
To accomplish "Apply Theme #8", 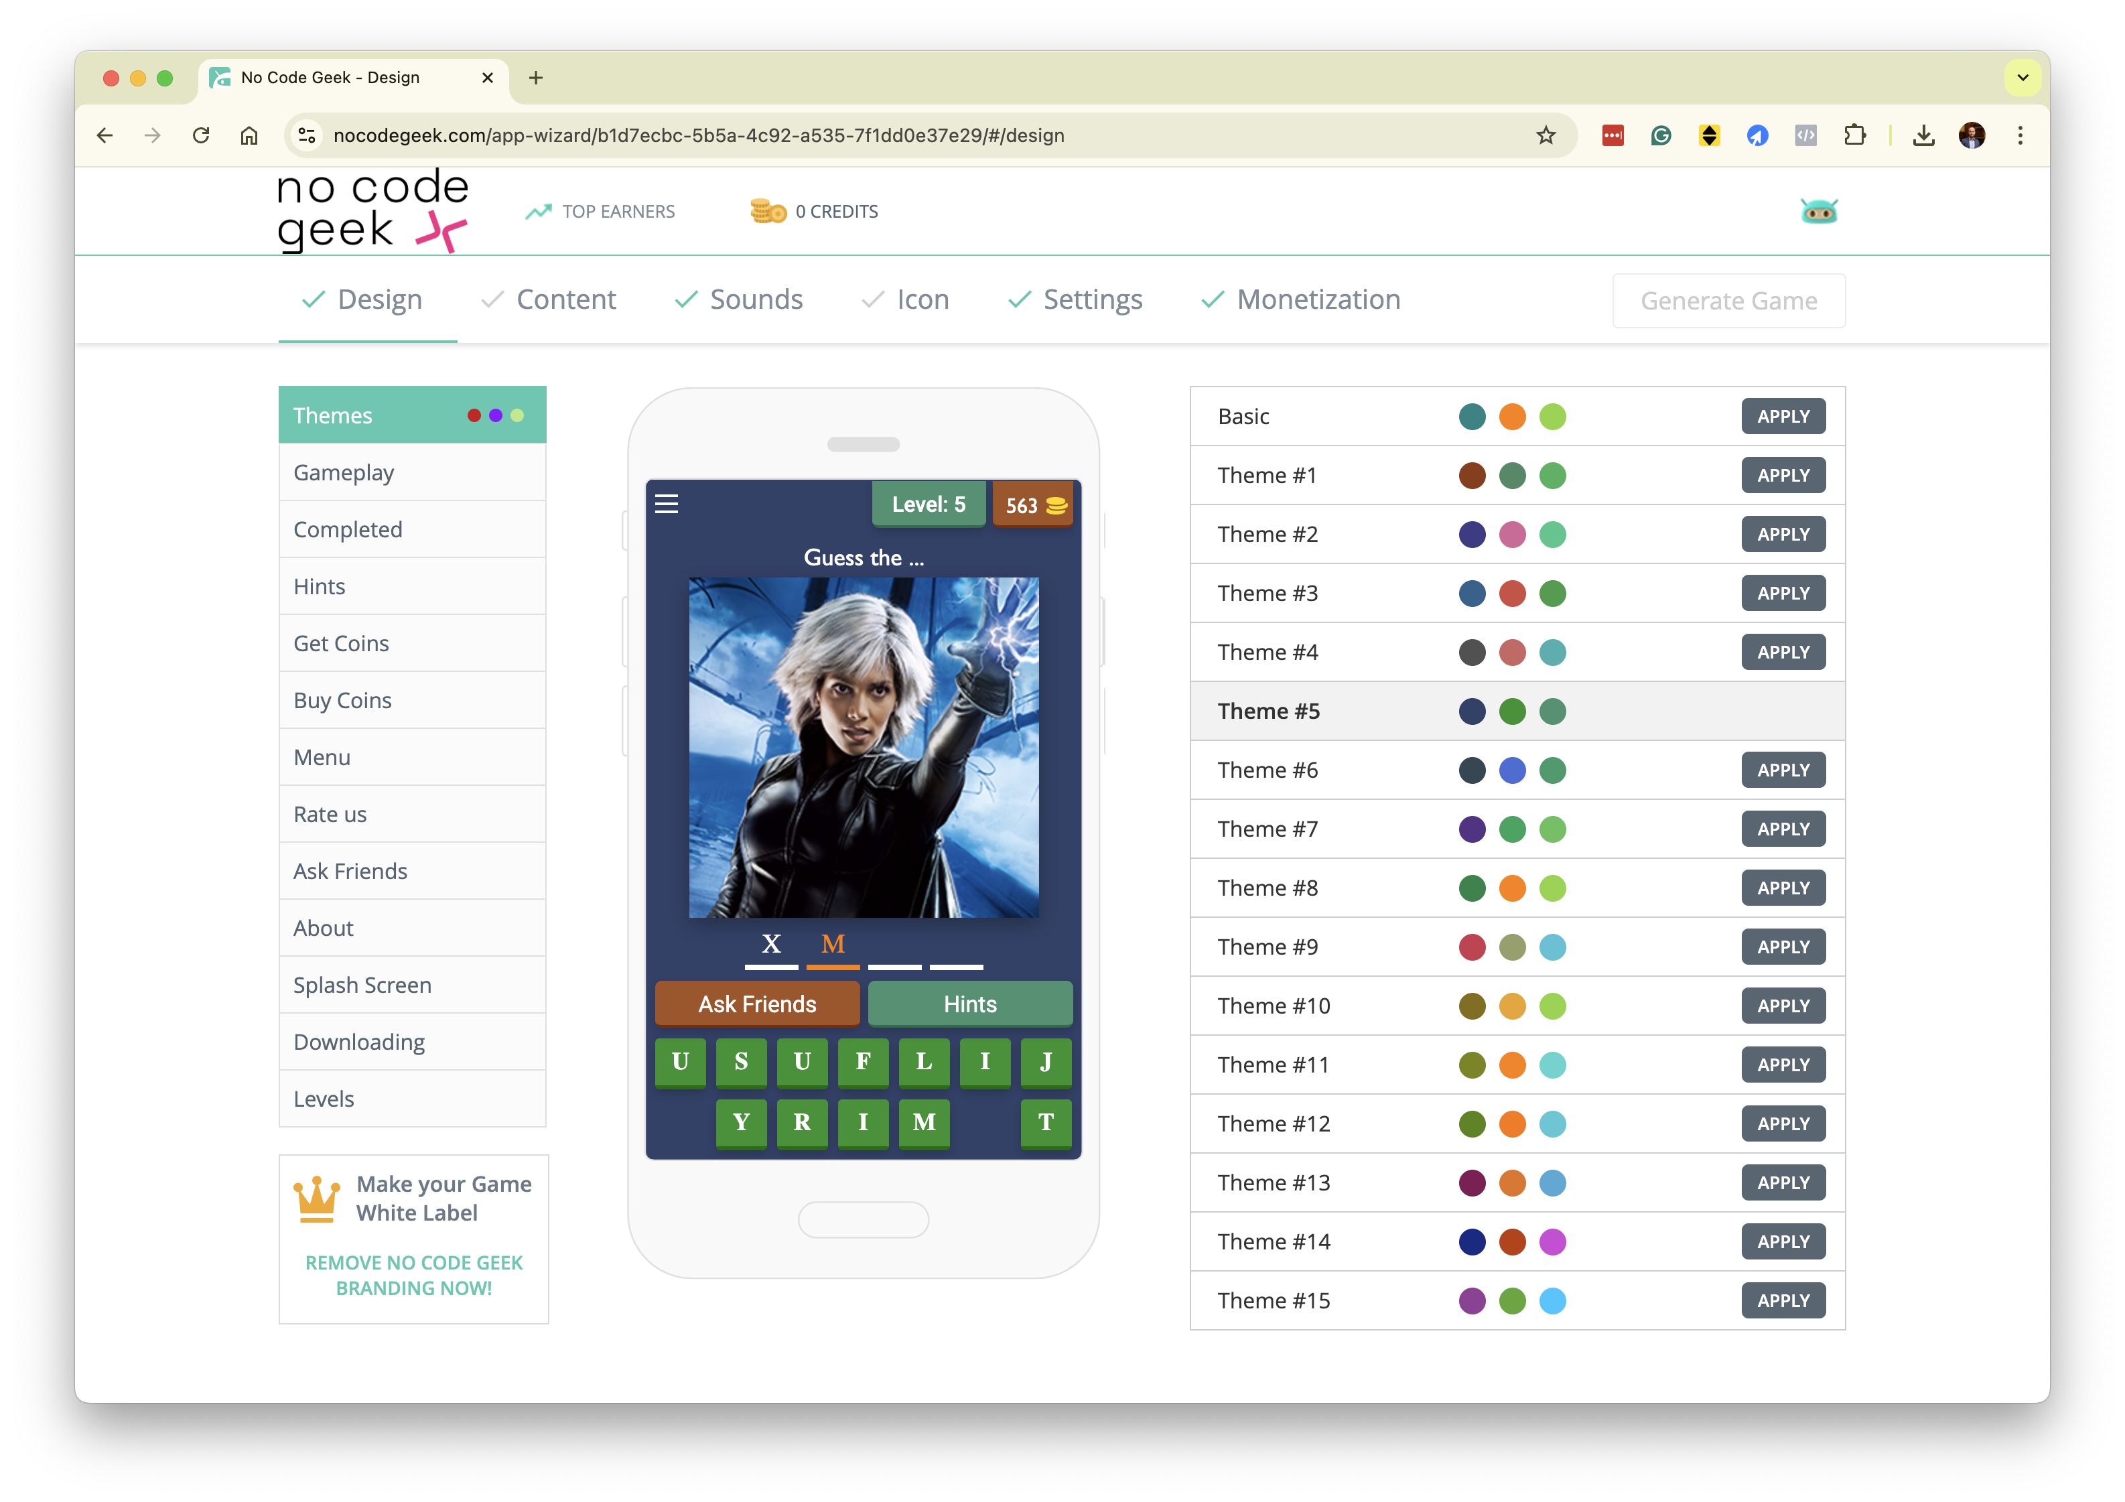I will 1783,888.
